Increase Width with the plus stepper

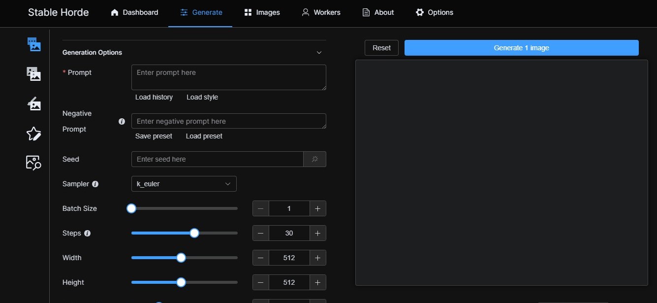tap(317, 257)
